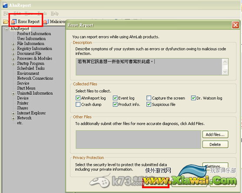Click the Malicious code report toolbar icon
The height and width of the screenshot is (193, 242).
point(46,22)
